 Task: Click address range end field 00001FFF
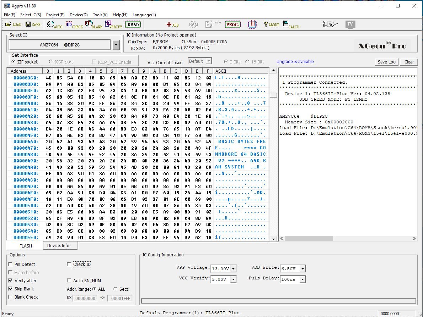[120, 298]
